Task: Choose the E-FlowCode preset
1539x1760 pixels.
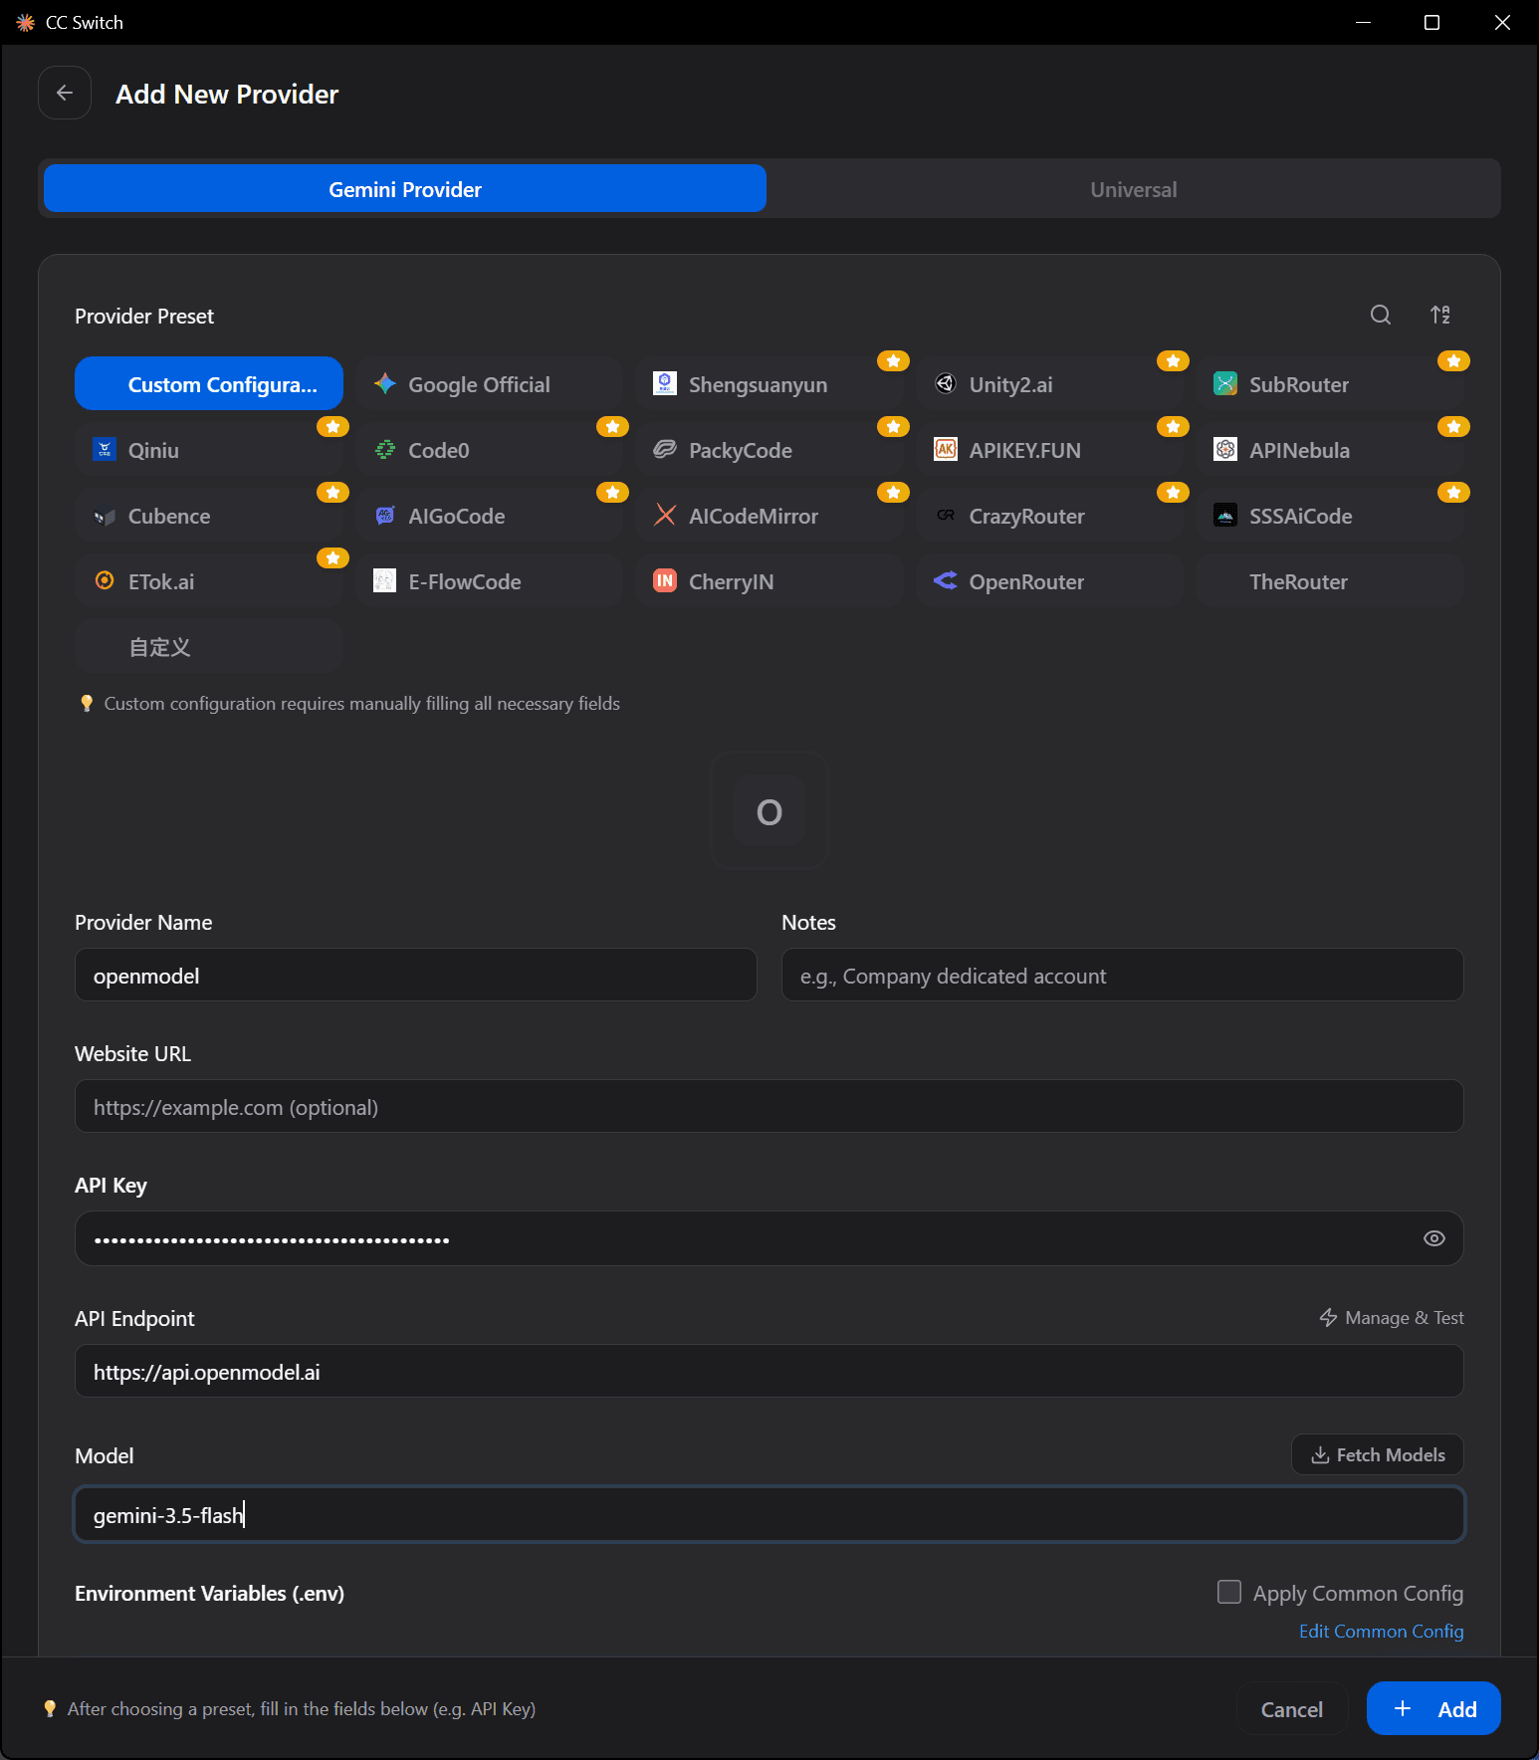Action: tap(489, 580)
